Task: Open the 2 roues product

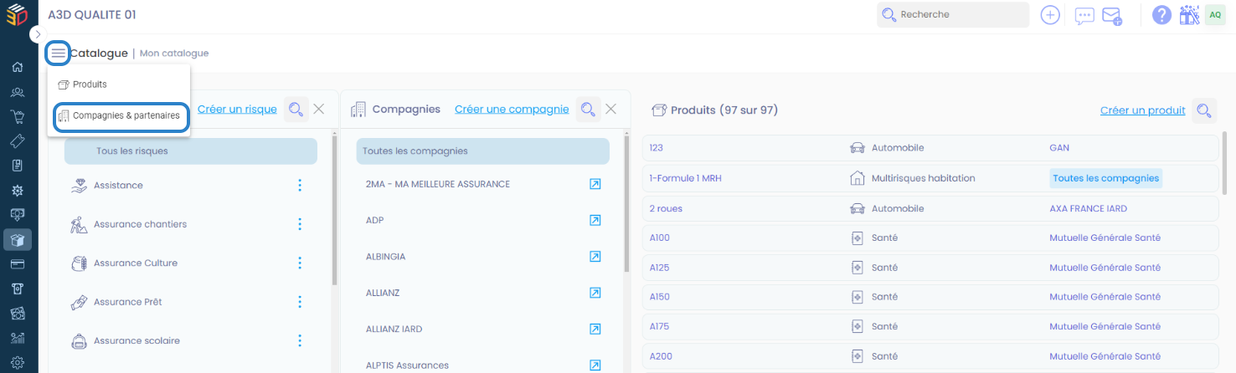Action: click(664, 208)
